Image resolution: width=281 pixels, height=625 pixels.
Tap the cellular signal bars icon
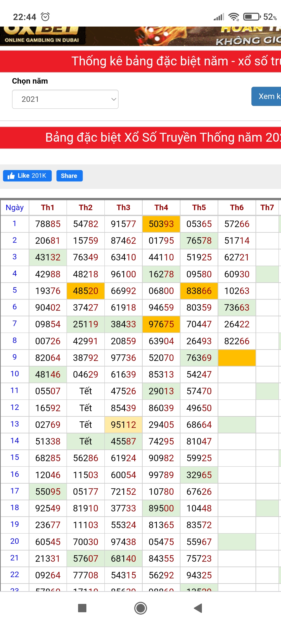click(219, 17)
